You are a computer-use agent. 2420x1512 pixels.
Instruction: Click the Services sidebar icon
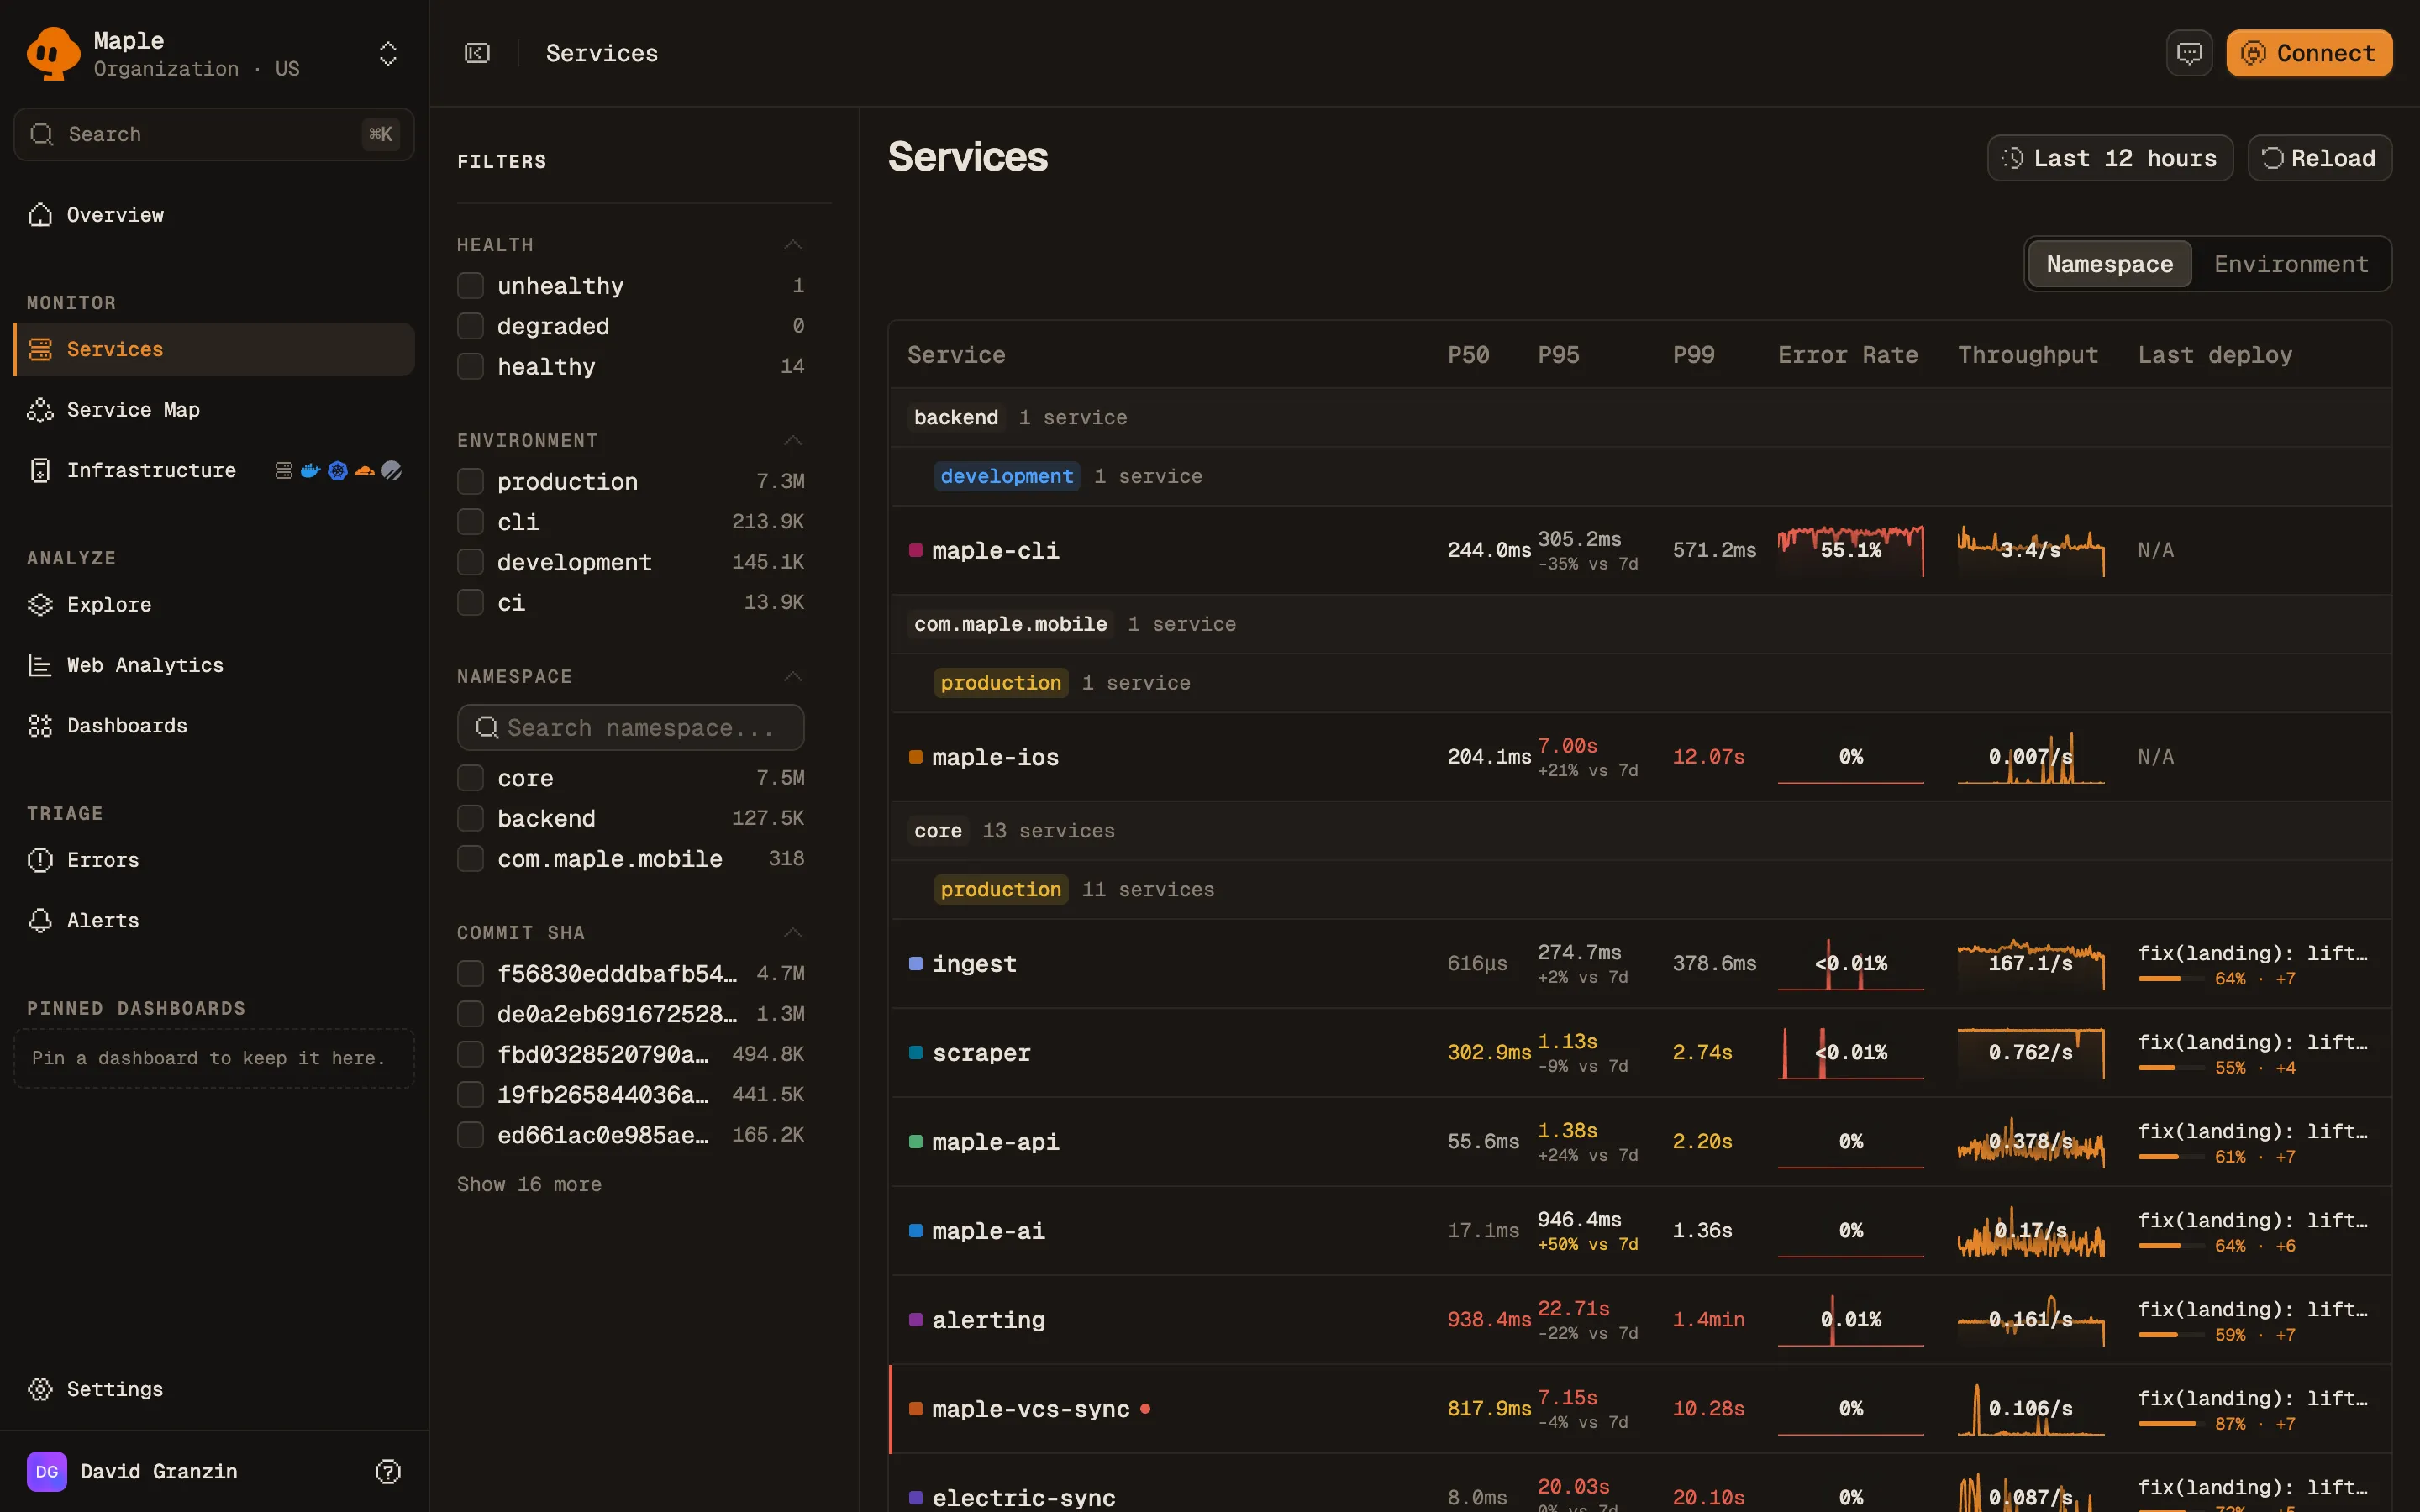point(40,349)
